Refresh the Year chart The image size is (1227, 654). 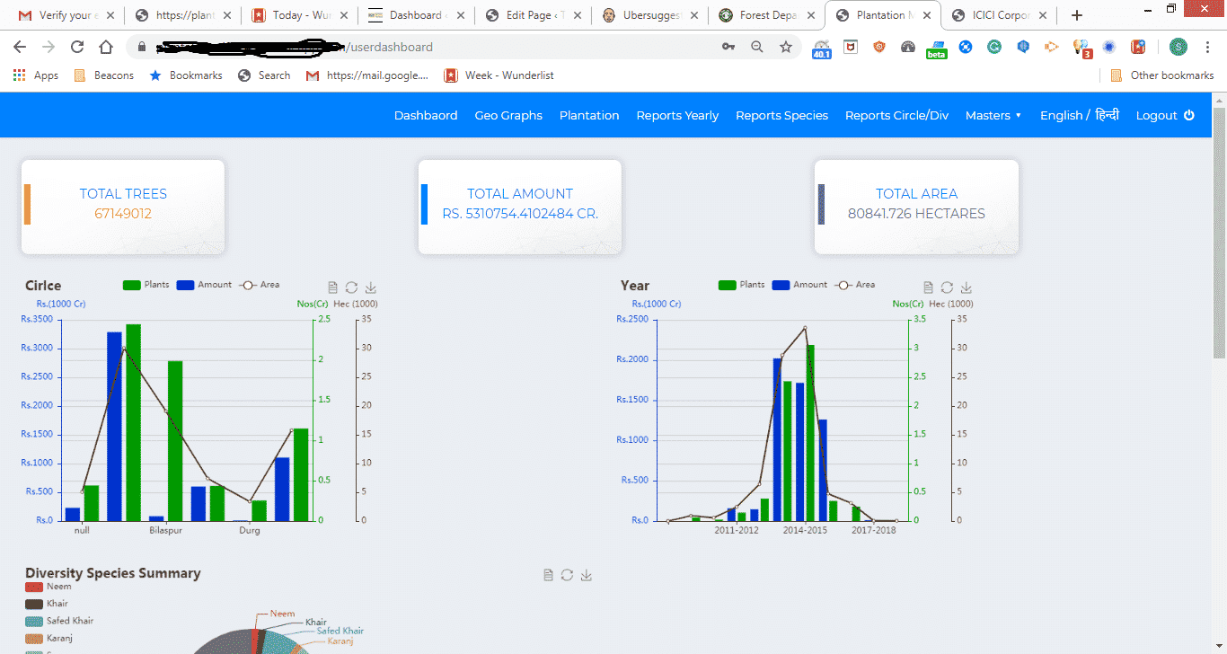coord(946,287)
